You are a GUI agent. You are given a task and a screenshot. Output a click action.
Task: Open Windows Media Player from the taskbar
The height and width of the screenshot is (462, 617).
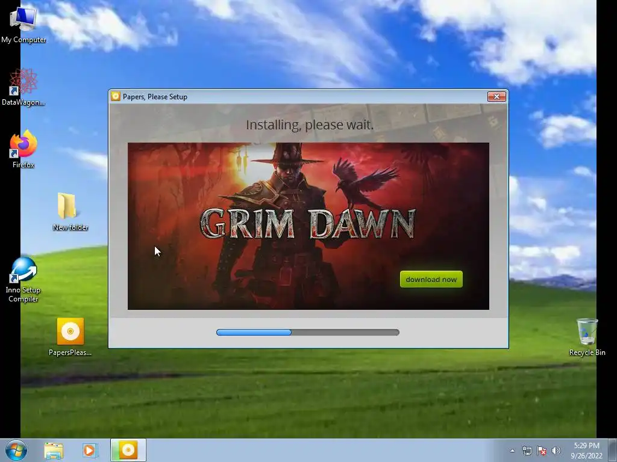[x=90, y=450]
